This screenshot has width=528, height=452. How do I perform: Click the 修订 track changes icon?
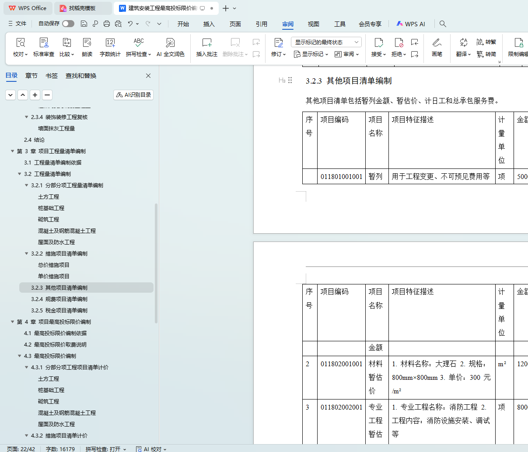point(279,42)
